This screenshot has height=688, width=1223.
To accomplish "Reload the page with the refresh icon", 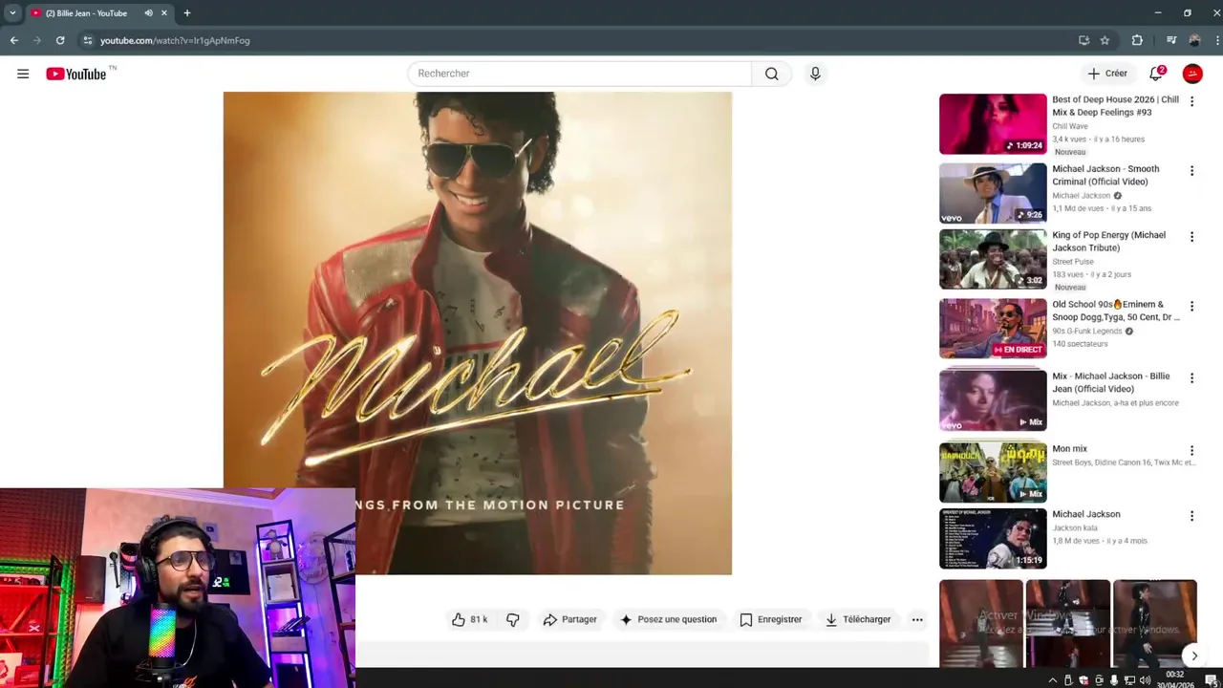I will pos(60,40).
